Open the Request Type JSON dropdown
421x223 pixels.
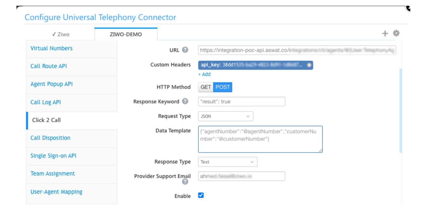(x=226, y=116)
